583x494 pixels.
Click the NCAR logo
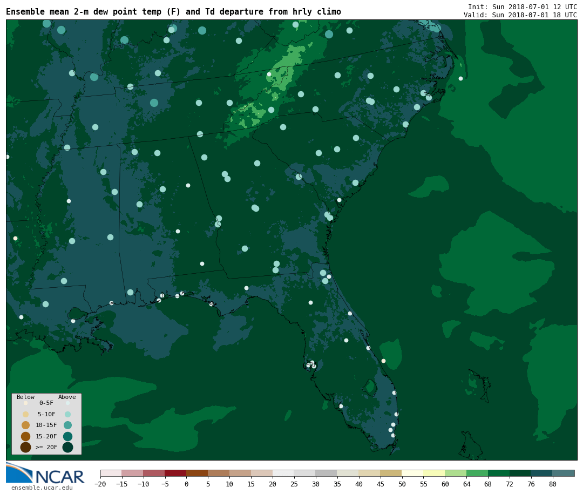coord(45,473)
